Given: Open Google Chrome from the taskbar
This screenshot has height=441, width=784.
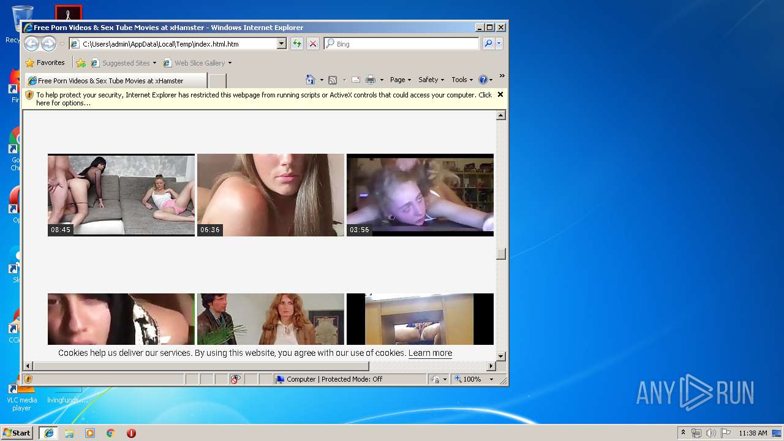Looking at the screenshot, I should point(111,433).
